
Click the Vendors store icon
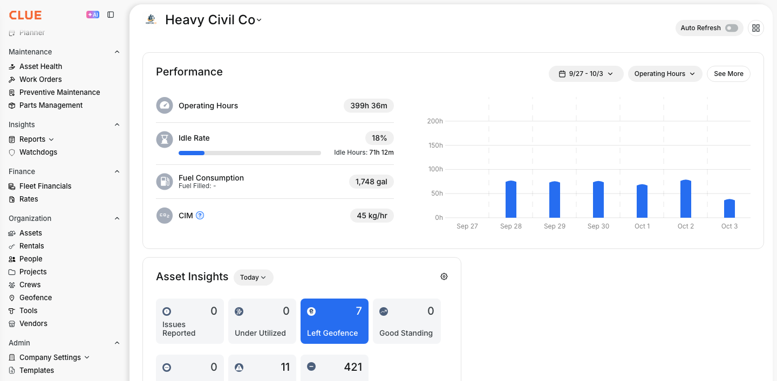tap(12, 323)
